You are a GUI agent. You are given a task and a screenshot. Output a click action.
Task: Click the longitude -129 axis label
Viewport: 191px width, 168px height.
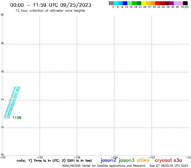pos(77,157)
